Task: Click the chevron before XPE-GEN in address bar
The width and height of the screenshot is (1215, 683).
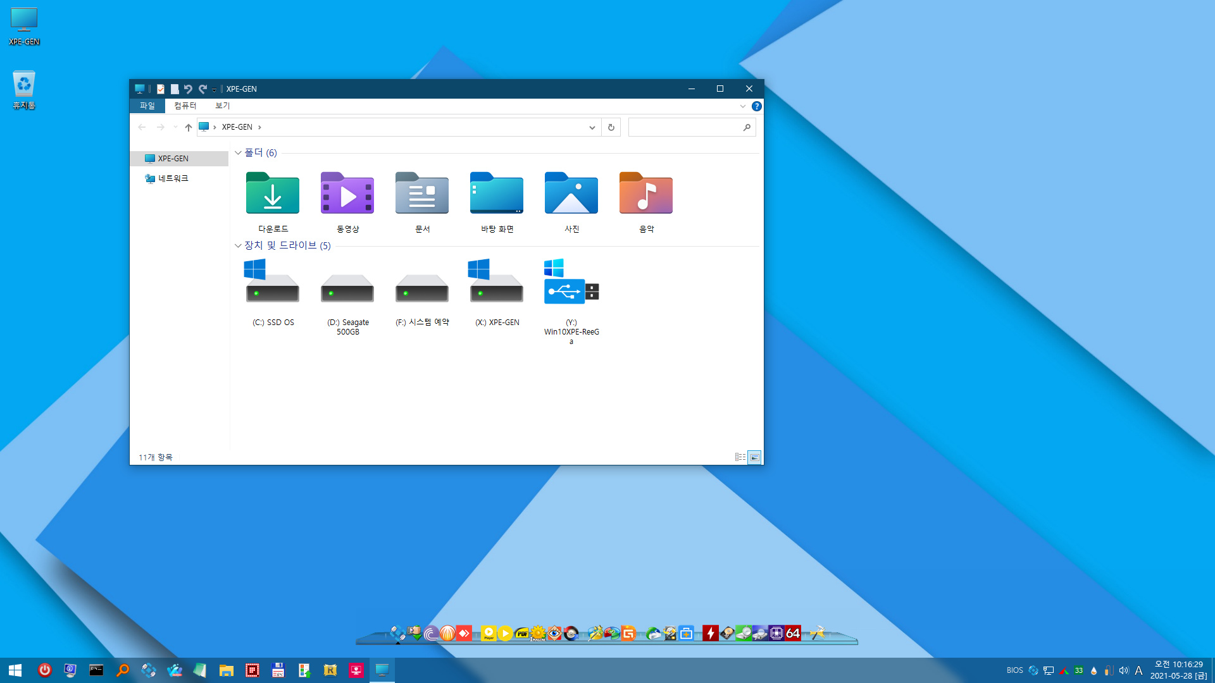Action: [215, 127]
